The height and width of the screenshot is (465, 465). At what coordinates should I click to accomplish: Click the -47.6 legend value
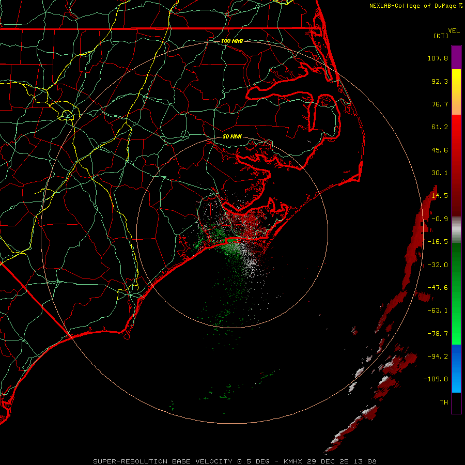[438, 288]
